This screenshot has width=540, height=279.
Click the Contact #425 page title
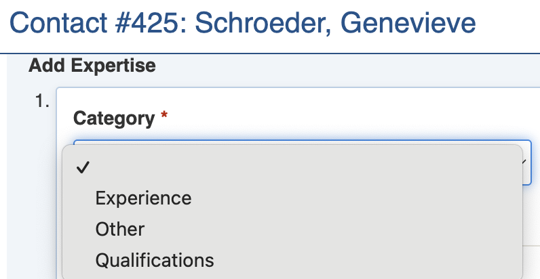click(243, 24)
